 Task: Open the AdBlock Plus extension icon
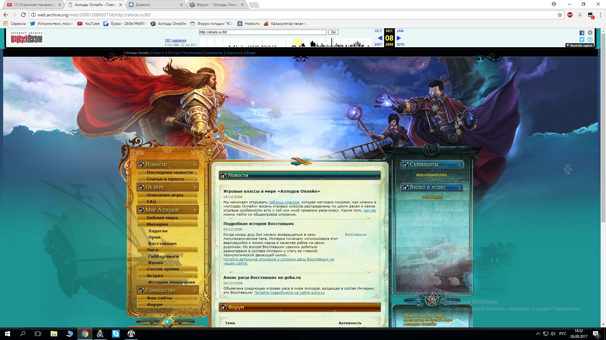pyautogui.click(x=570, y=15)
